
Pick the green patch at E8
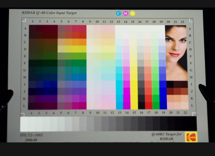83,56
